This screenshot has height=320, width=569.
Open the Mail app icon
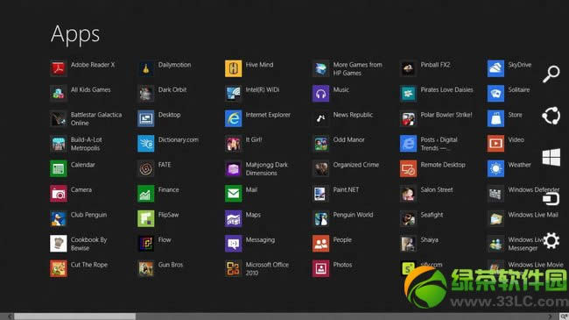(234, 194)
